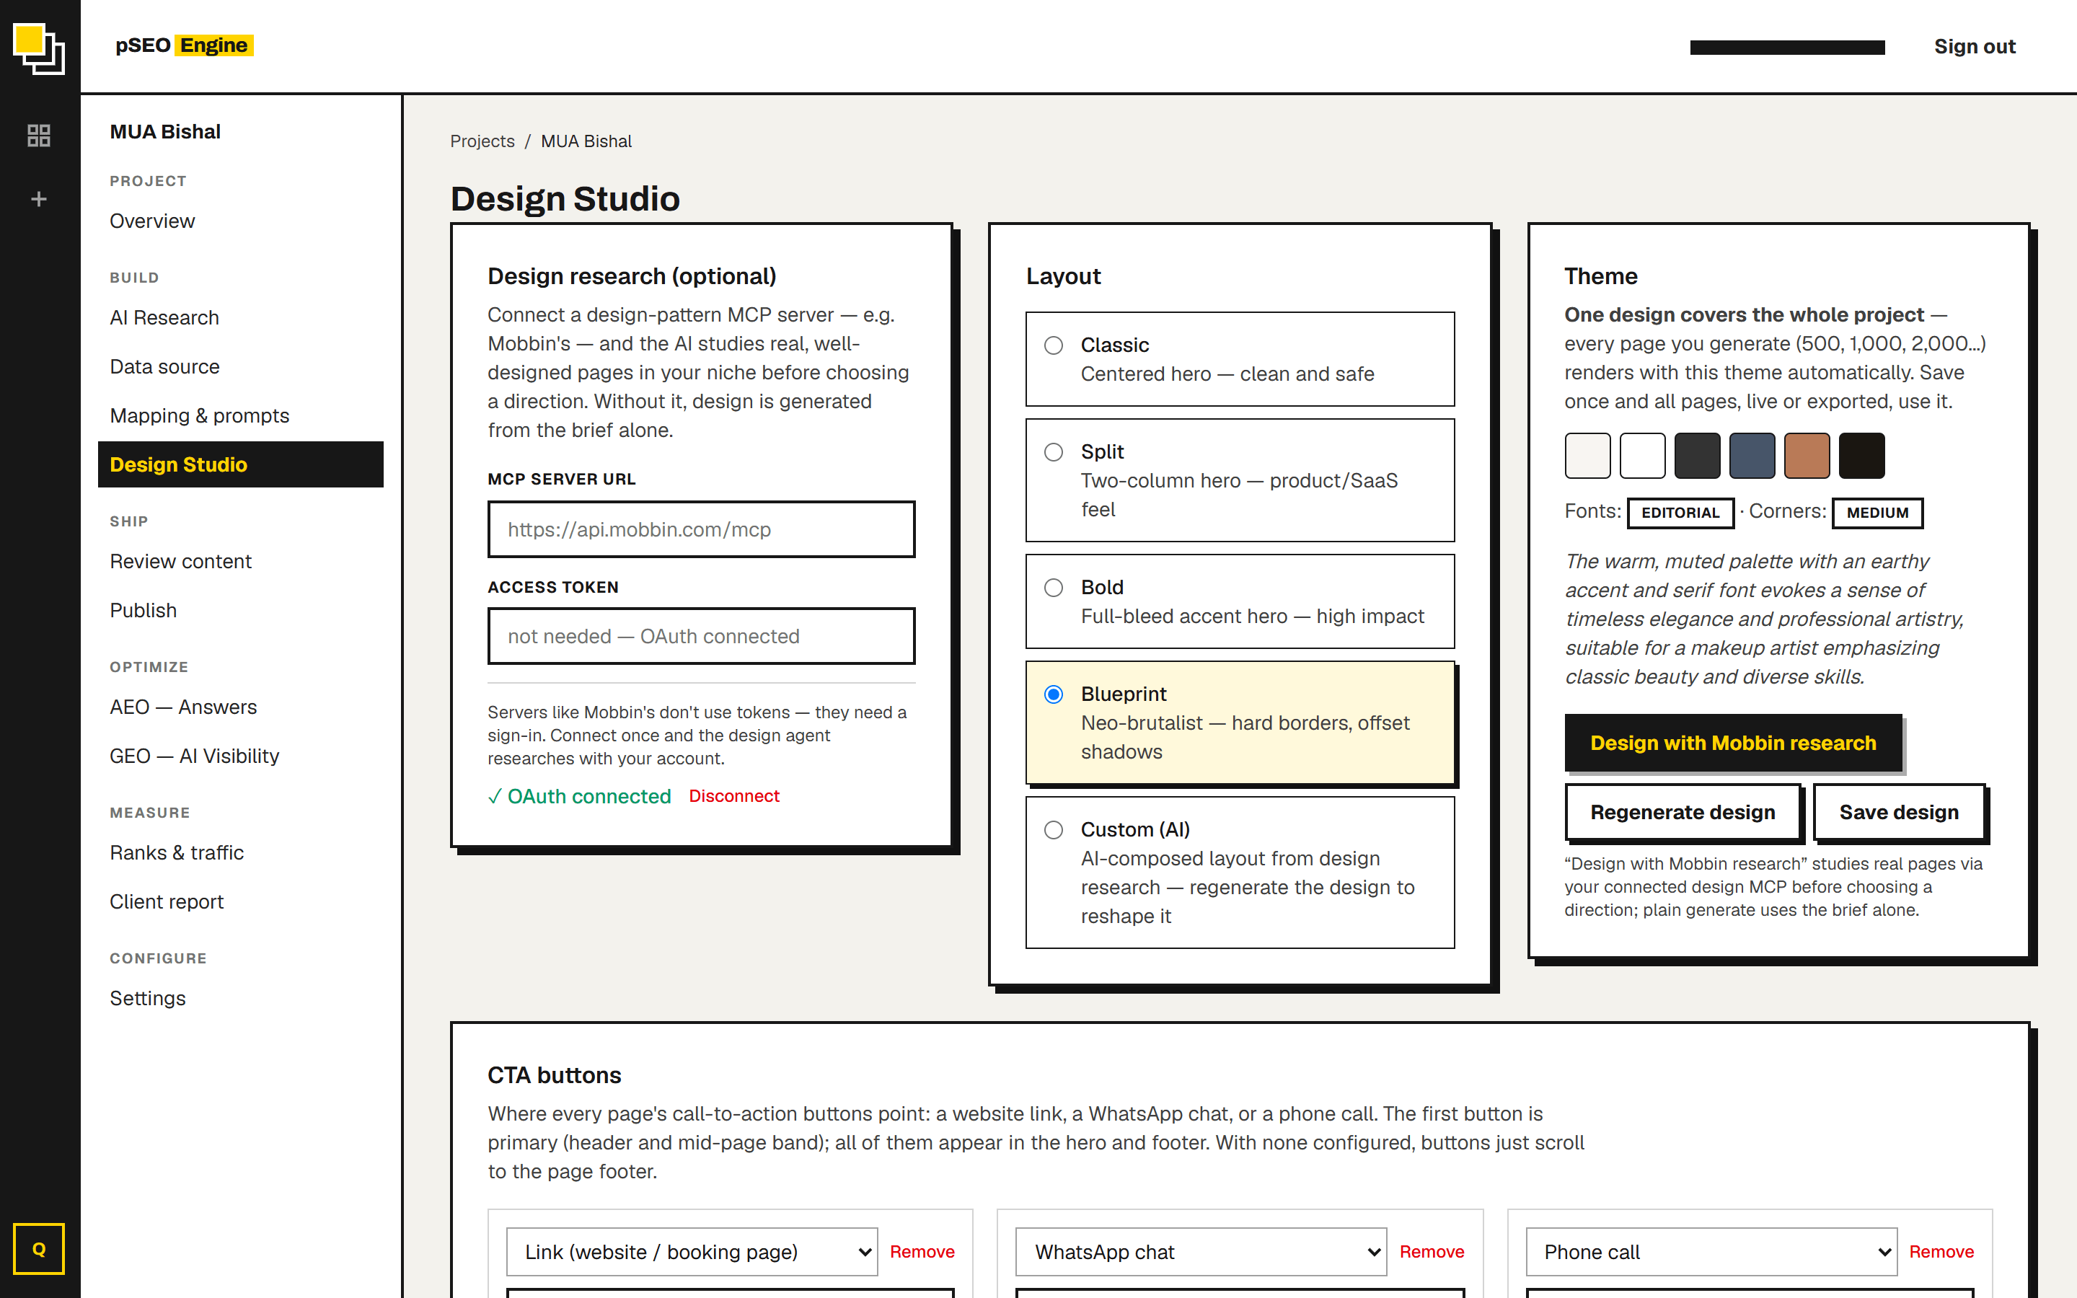Open the Link (website / booking page) dropdown

coord(692,1252)
